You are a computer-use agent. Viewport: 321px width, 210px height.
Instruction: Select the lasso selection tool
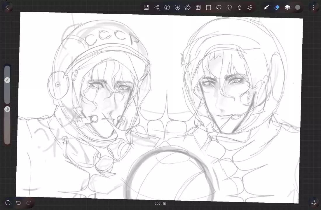click(x=219, y=8)
